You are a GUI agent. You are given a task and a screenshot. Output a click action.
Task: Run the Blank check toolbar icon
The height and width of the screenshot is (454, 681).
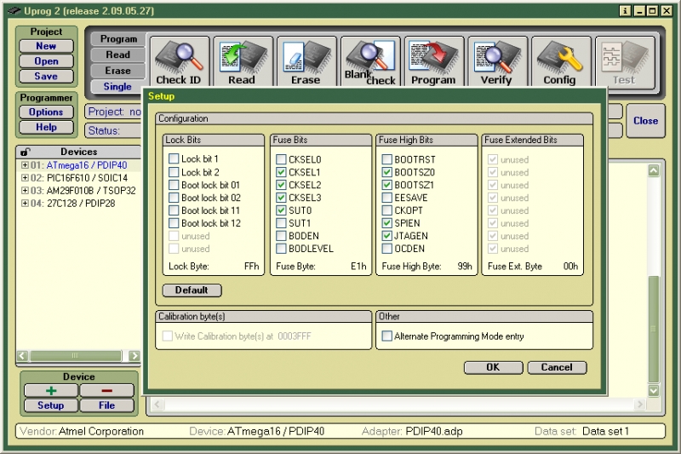[x=370, y=61]
